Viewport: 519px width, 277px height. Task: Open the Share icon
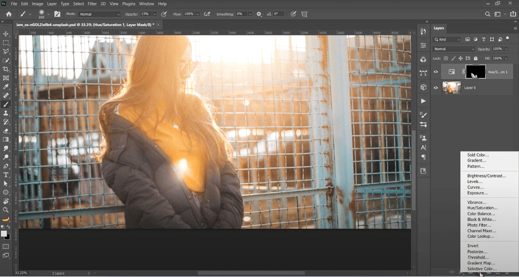coord(513,14)
